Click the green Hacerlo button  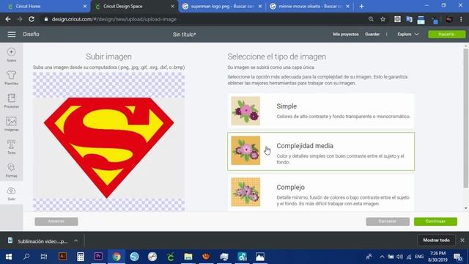point(446,34)
